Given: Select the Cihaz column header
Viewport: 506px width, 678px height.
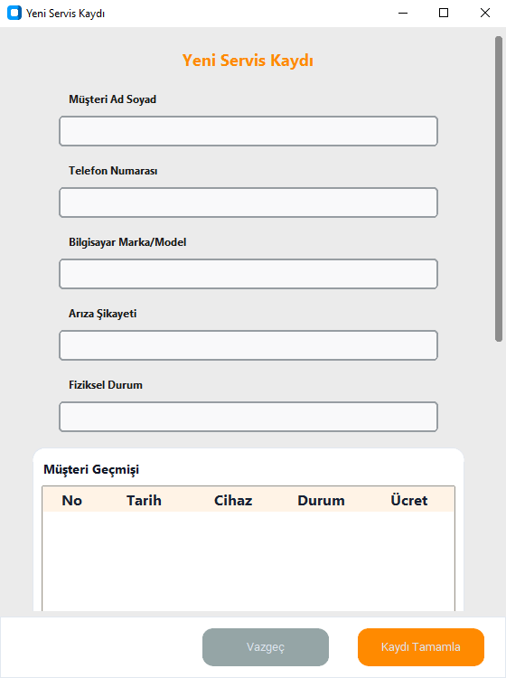Looking at the screenshot, I should pyautogui.click(x=233, y=500).
